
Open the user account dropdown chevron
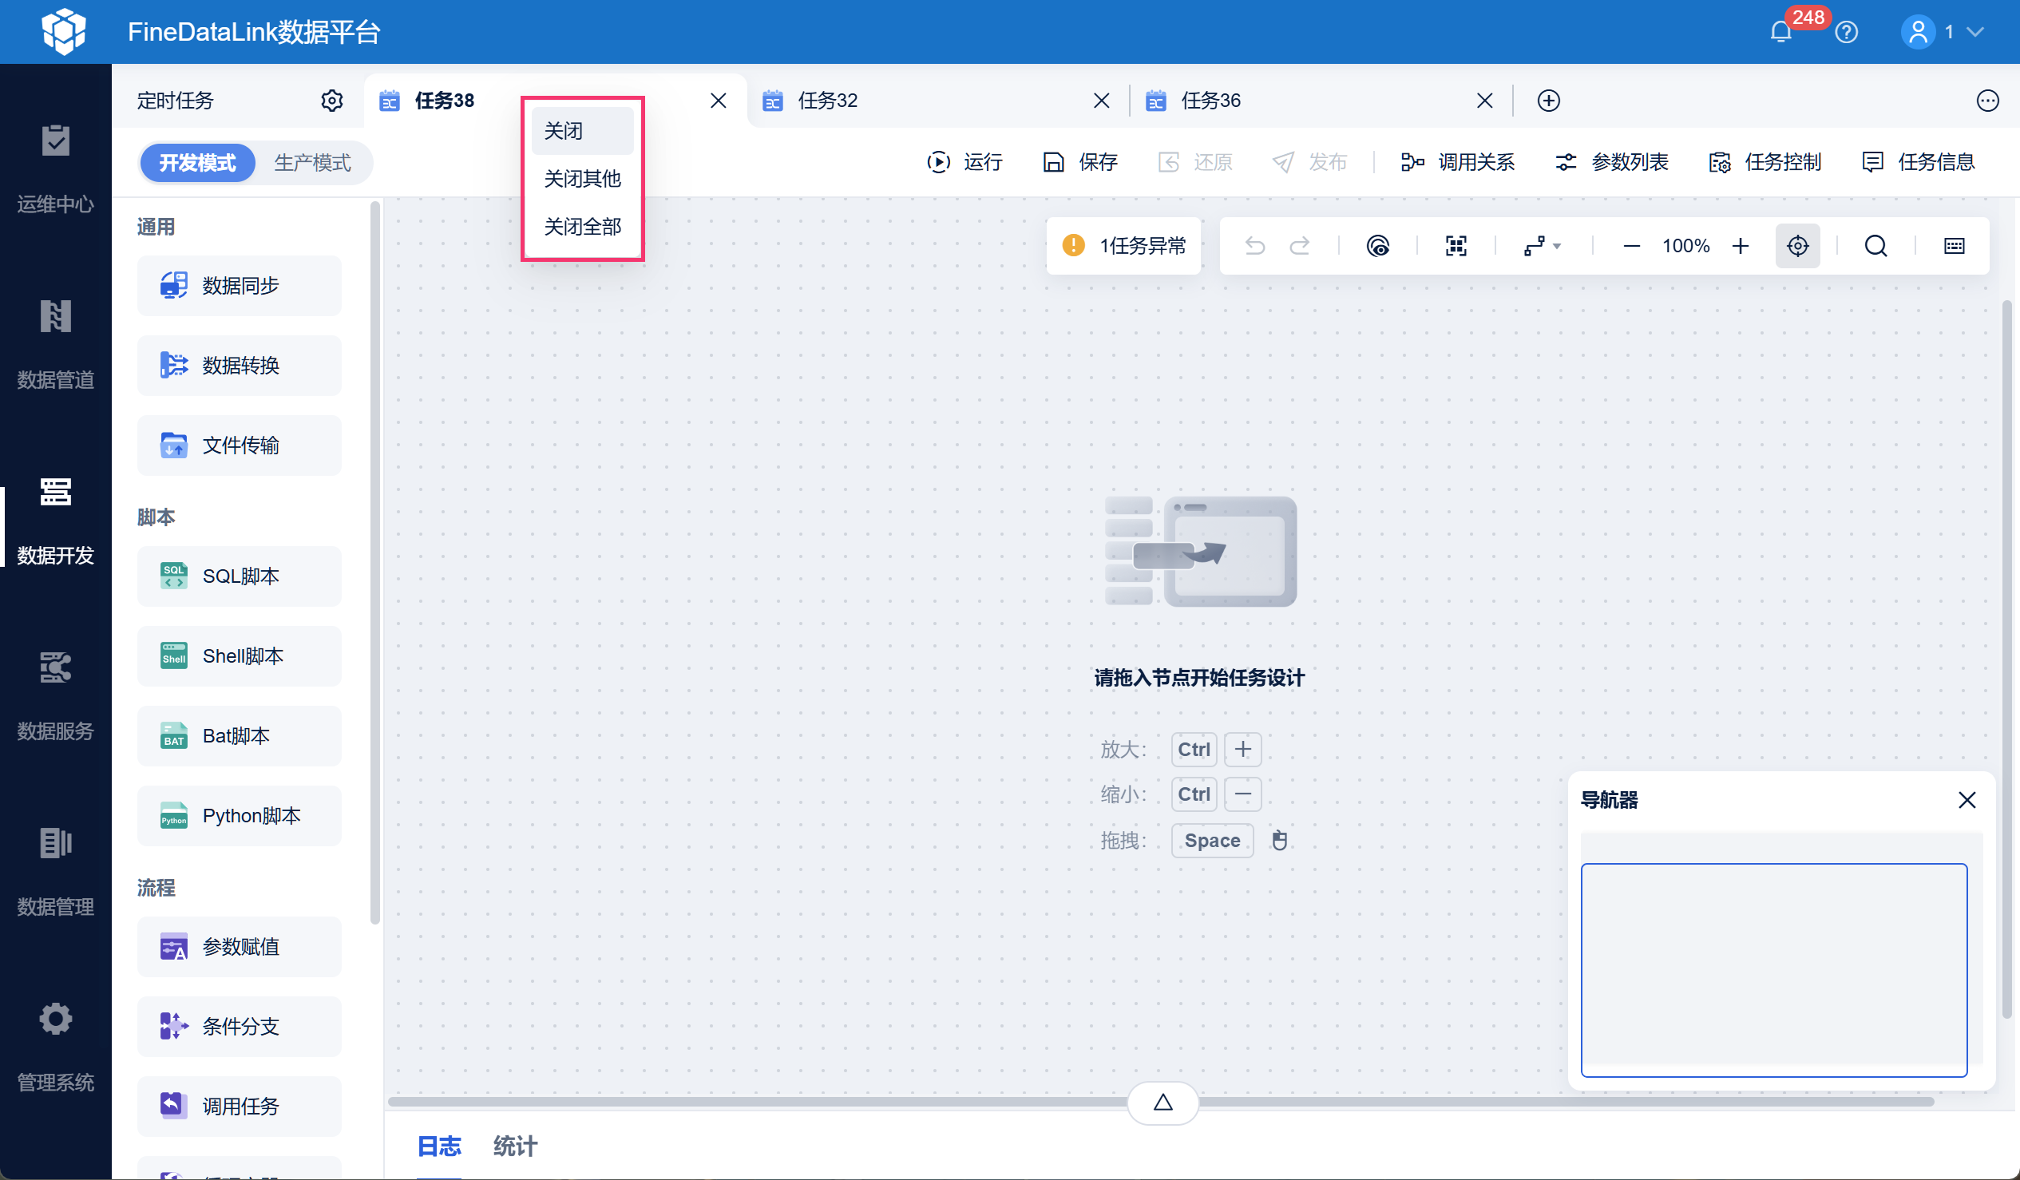[x=1976, y=32]
